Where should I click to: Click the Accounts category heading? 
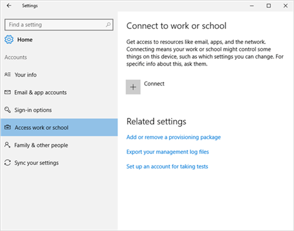tap(16, 57)
